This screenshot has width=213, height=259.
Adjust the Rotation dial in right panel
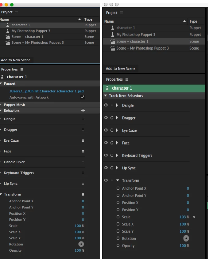point(186,238)
